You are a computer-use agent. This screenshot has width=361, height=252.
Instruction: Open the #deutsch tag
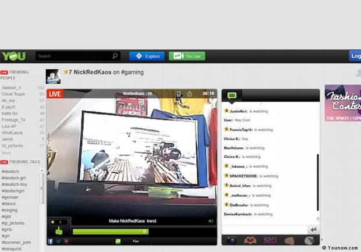10,172
